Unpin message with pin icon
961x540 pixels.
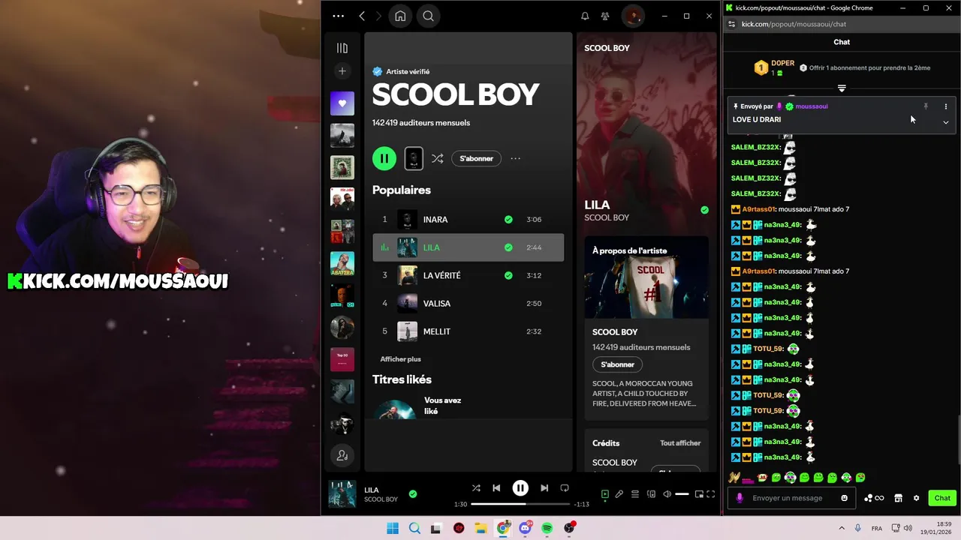pos(926,106)
